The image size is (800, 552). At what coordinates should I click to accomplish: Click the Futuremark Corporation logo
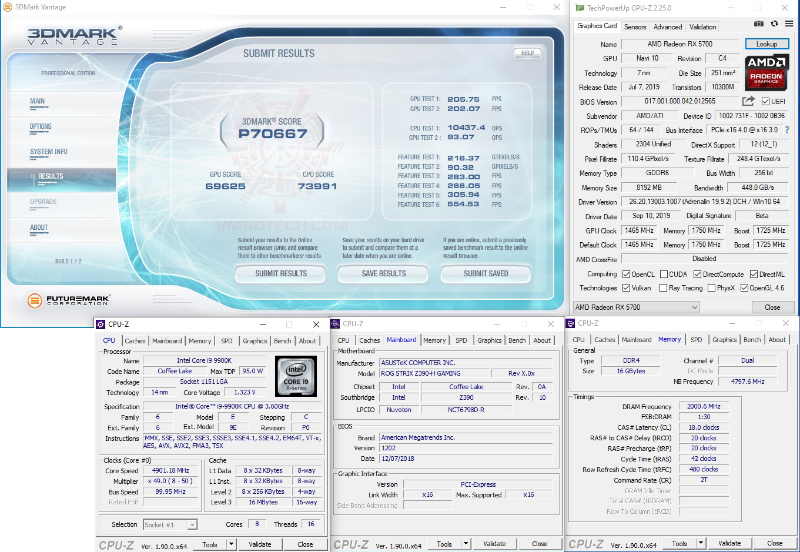tap(68, 300)
